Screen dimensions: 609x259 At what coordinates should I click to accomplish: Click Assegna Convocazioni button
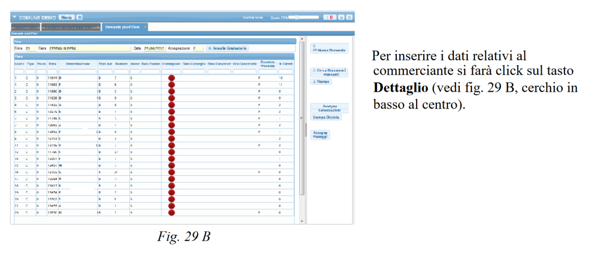[x=329, y=108]
